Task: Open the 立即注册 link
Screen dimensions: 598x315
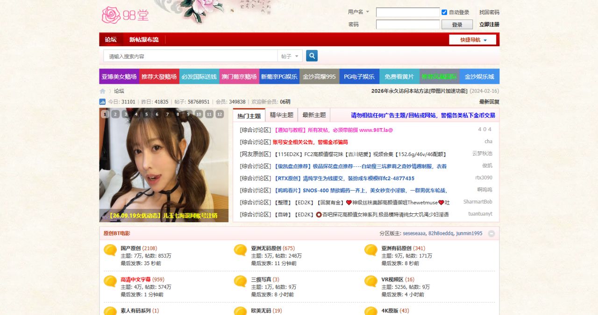Action: [x=489, y=25]
